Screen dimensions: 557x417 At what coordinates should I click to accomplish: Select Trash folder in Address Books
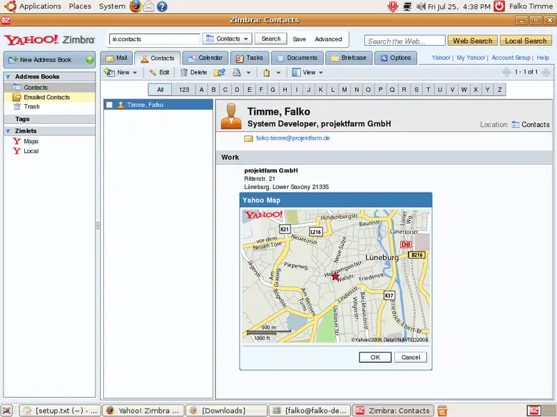[31, 107]
